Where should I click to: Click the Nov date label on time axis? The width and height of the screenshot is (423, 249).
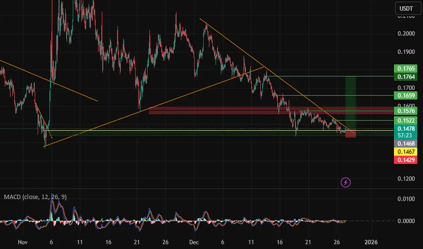23,242
